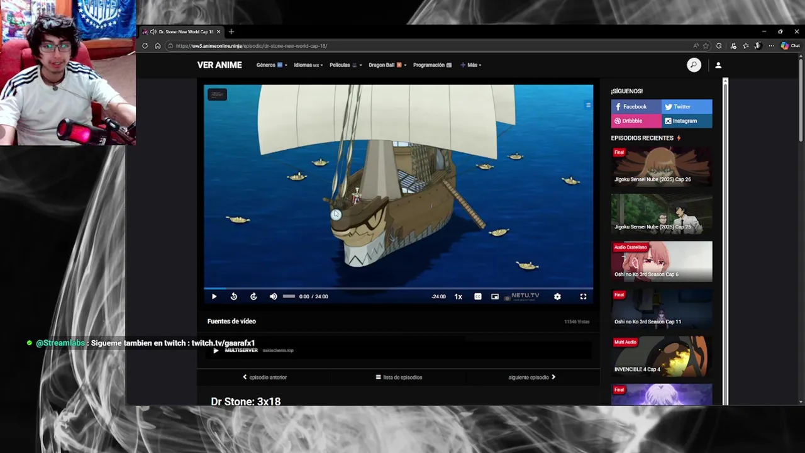Mute the video player volume
This screenshot has width=805, height=453.
[x=273, y=296]
